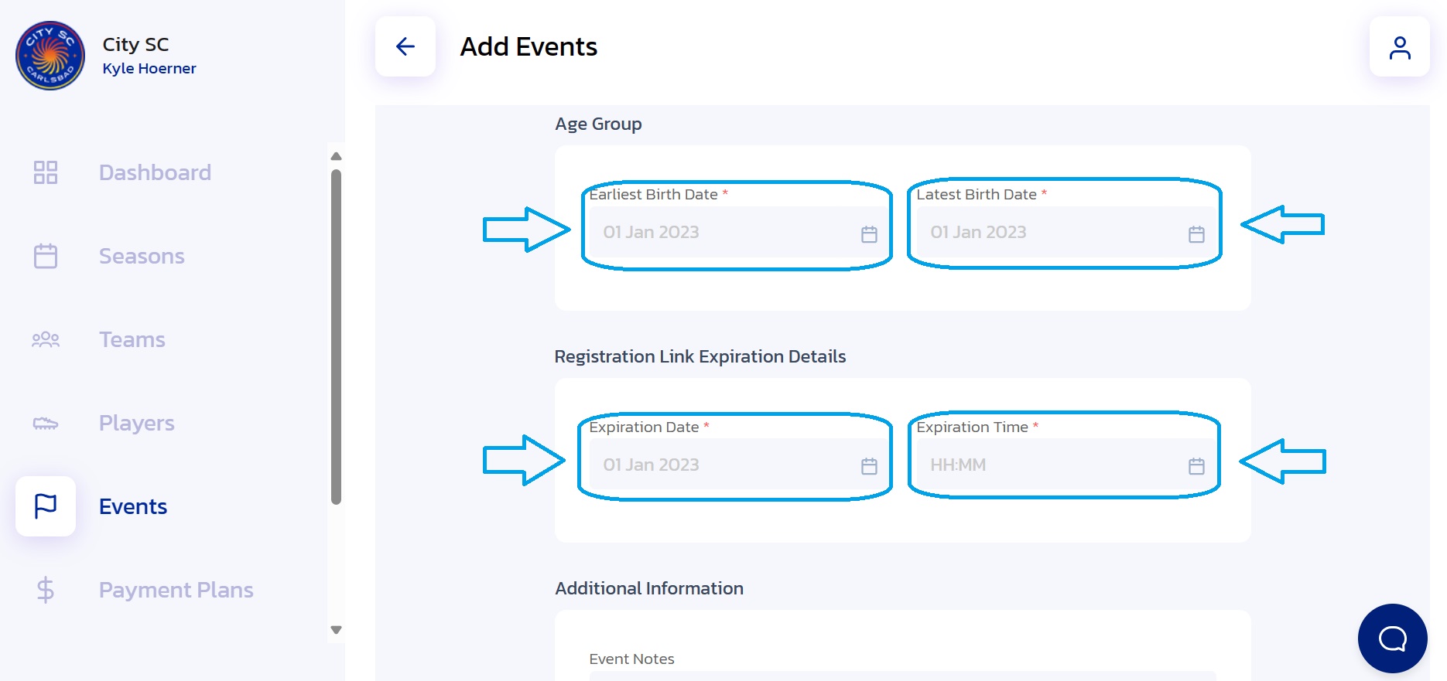
Task: Focus the Expiration Date field
Action: tap(738, 464)
